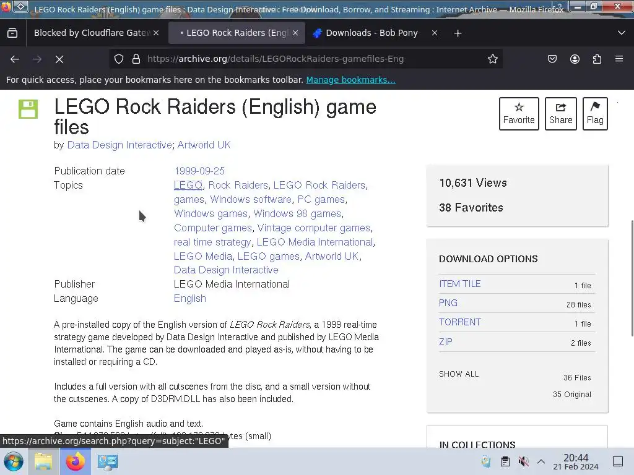Open the list all tabs dropdown
634x475 pixels.
tap(622, 33)
